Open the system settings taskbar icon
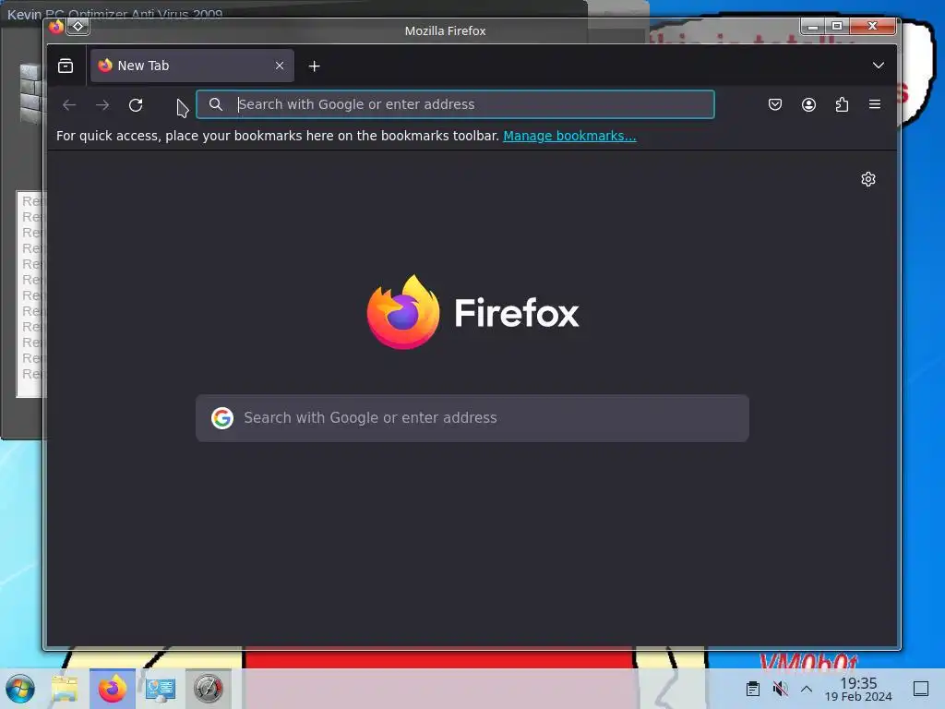 point(160,689)
